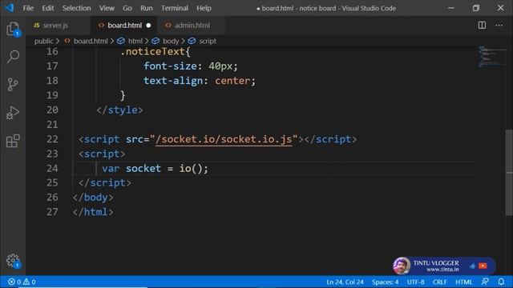The height and width of the screenshot is (288, 513).
Task: Change language mode via HTML status item
Action: coord(463,282)
